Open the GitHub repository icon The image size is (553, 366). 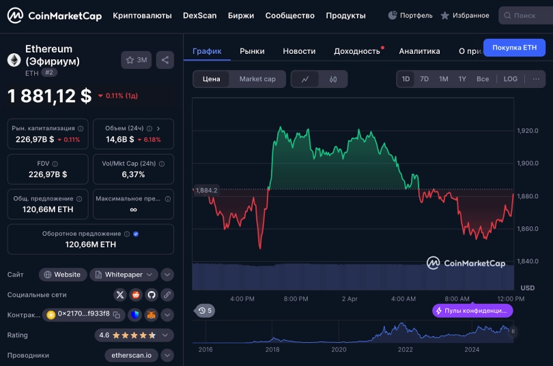(152, 294)
